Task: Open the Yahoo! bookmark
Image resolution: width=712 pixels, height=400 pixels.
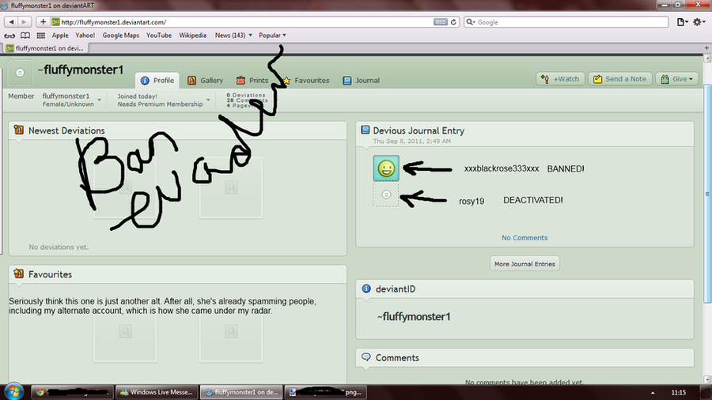Action: (85, 36)
